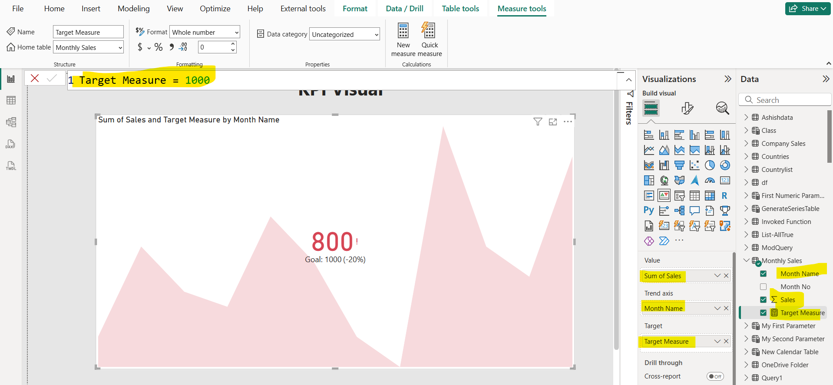Open the Data category Uncategorized dropdown
This screenshot has width=833, height=385.
click(344, 35)
